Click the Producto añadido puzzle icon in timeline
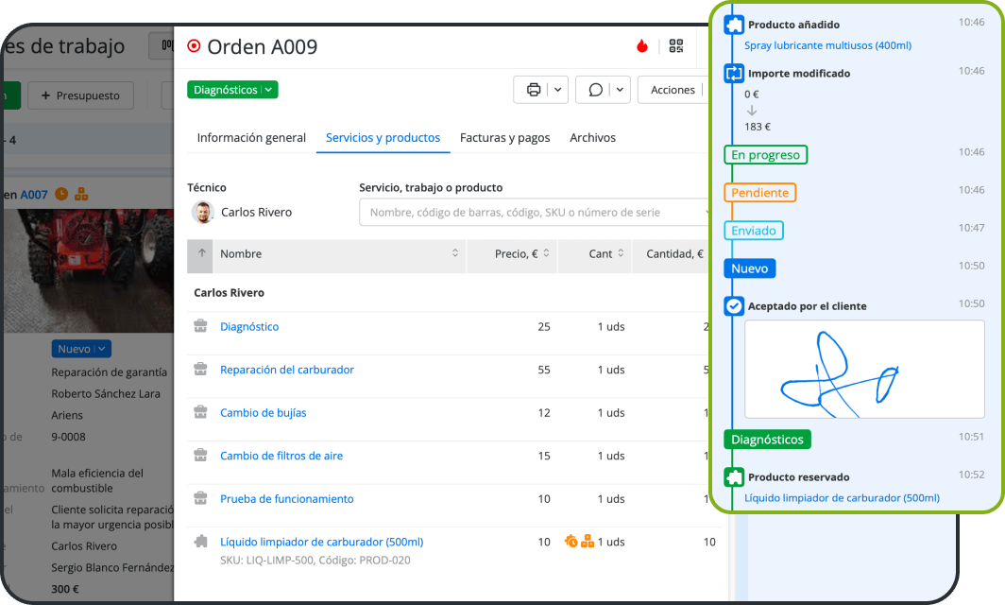This screenshot has width=1005, height=605. pyautogui.click(x=734, y=25)
